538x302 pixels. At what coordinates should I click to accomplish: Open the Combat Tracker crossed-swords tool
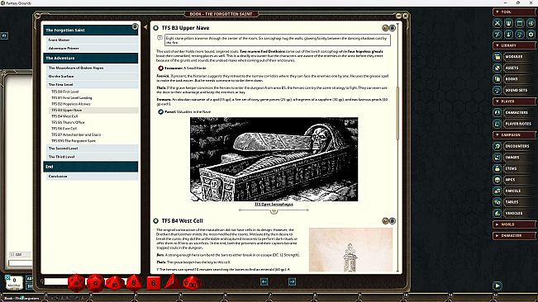[498, 23]
